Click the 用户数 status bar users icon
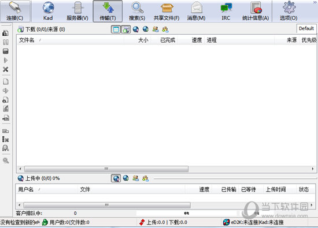Image resolution: width=318 pixels, height=228 pixels. [x=45, y=222]
